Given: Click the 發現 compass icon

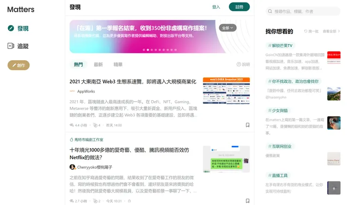Looking at the screenshot, I should 11,28.
